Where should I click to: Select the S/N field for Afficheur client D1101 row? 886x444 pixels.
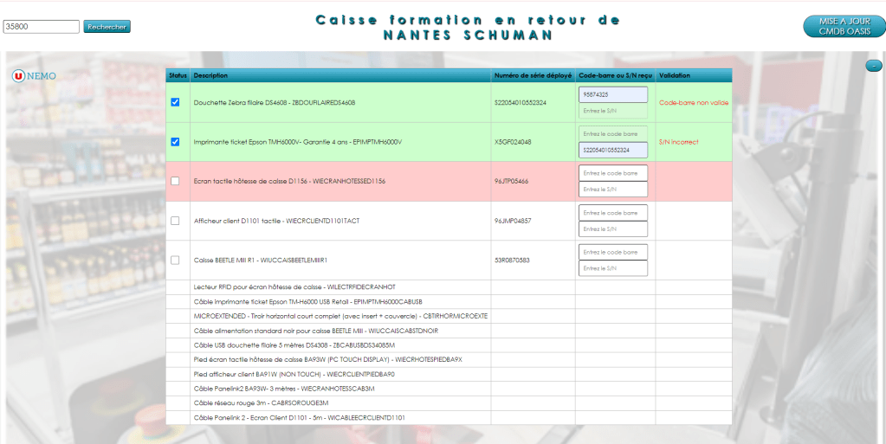pos(612,229)
